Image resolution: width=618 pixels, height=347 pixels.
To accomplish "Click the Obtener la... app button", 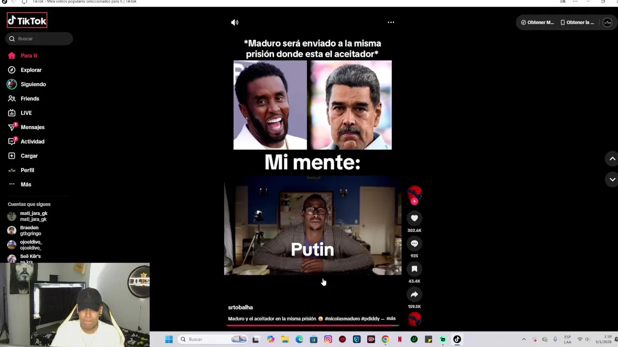I will (x=577, y=22).
